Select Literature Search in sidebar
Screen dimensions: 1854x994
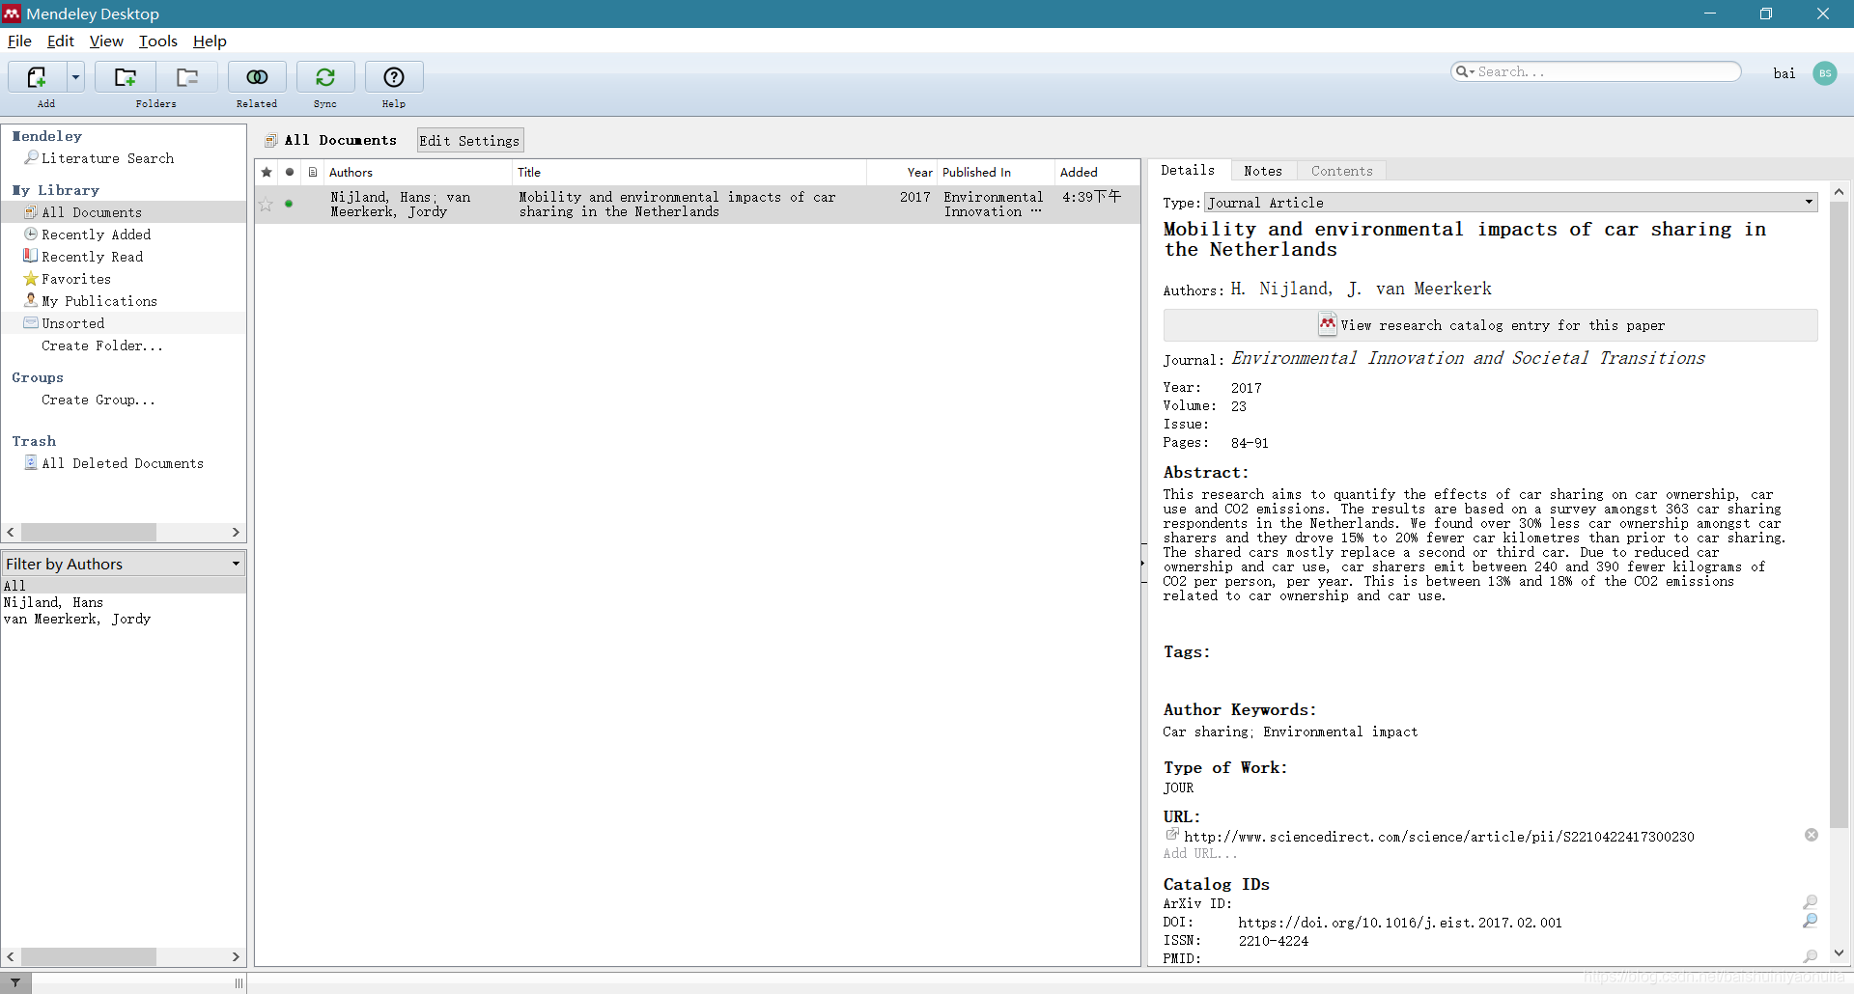click(107, 158)
